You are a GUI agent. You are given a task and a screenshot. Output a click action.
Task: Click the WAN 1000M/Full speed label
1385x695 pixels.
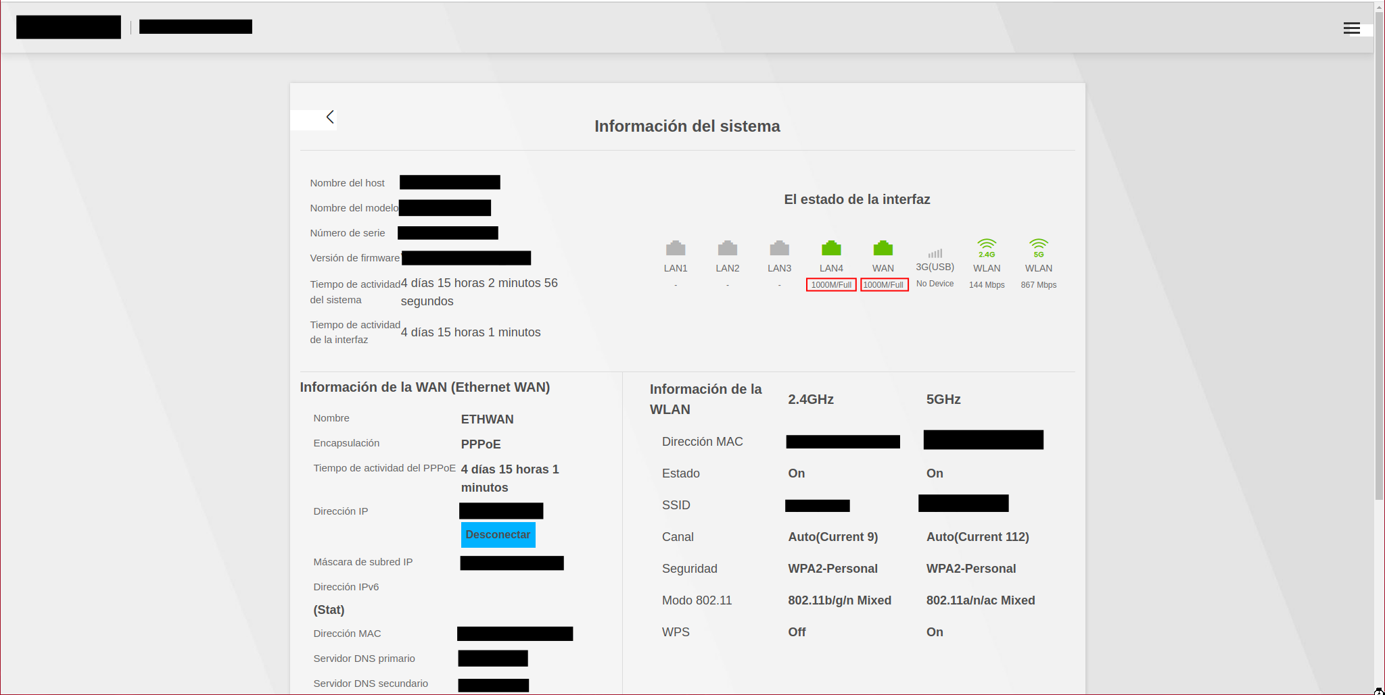[883, 285]
